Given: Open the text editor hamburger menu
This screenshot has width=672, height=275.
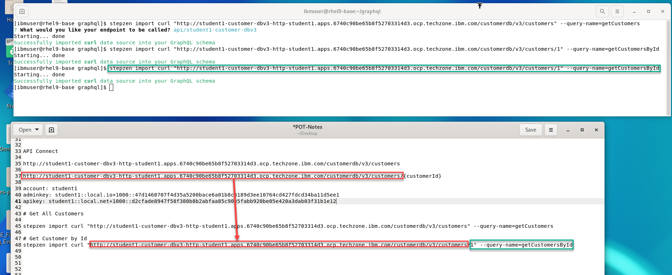Looking at the screenshot, I should point(551,130).
